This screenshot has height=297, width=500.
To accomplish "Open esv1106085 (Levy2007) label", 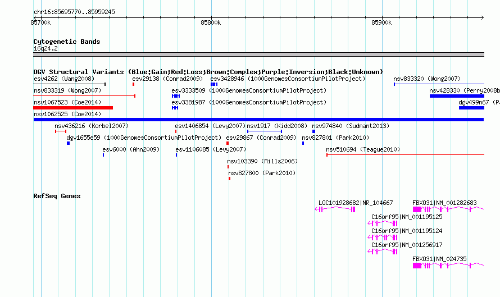I will [x=211, y=149].
